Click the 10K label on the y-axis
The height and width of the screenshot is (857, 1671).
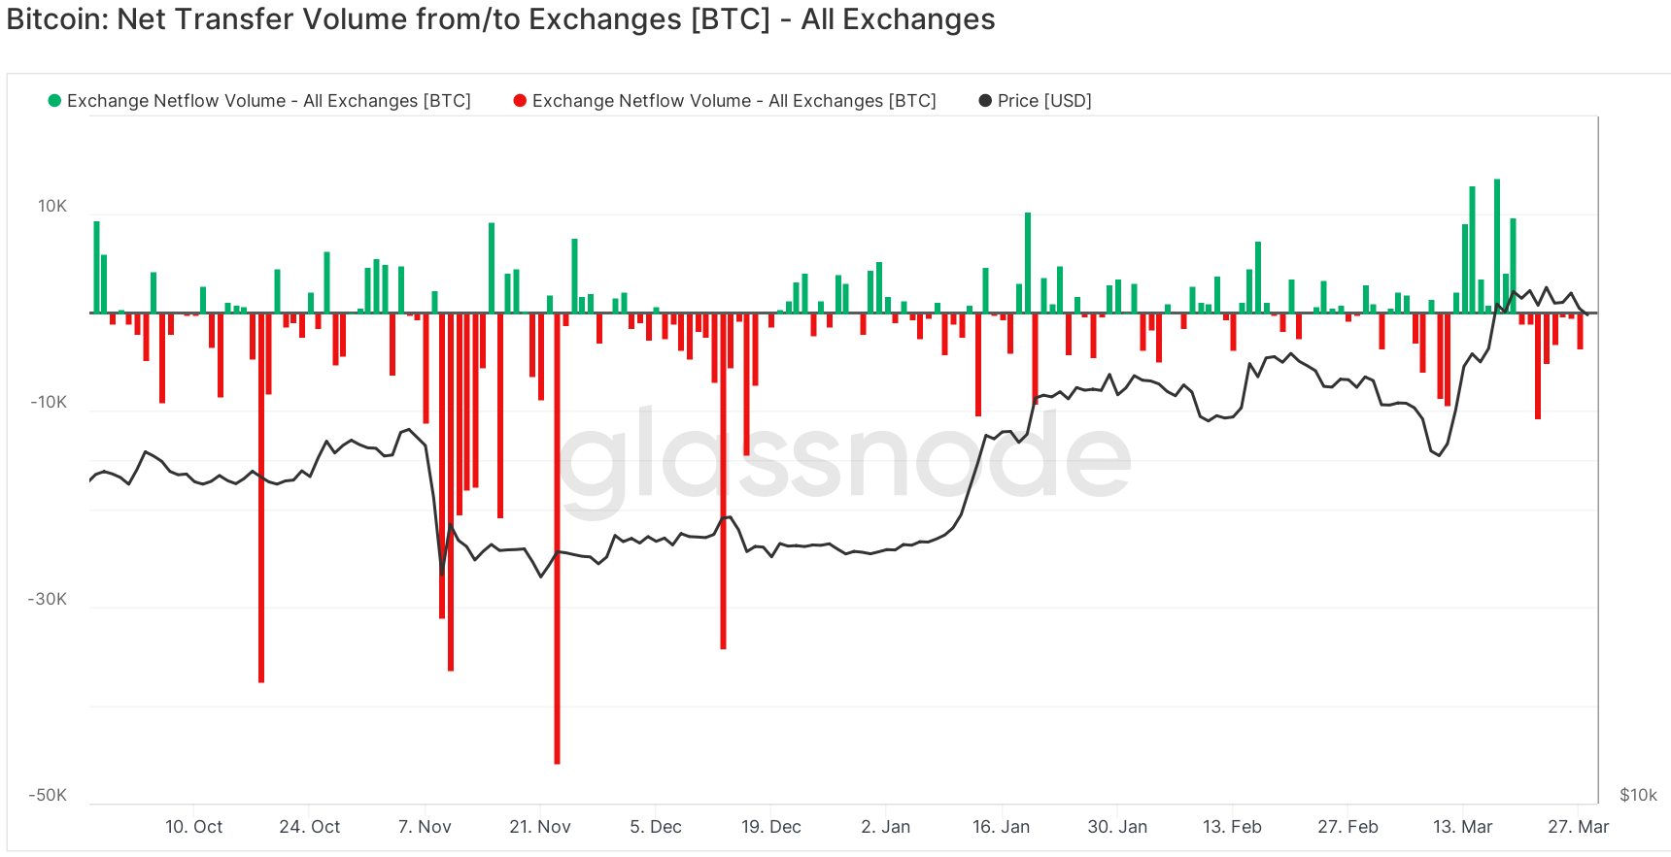[x=52, y=206]
